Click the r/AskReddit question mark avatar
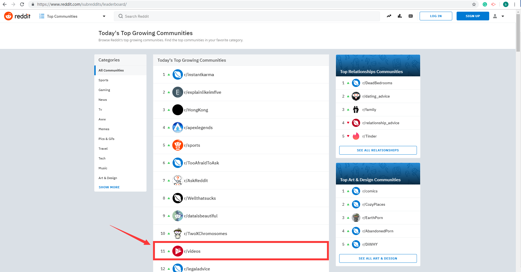 coord(178,180)
